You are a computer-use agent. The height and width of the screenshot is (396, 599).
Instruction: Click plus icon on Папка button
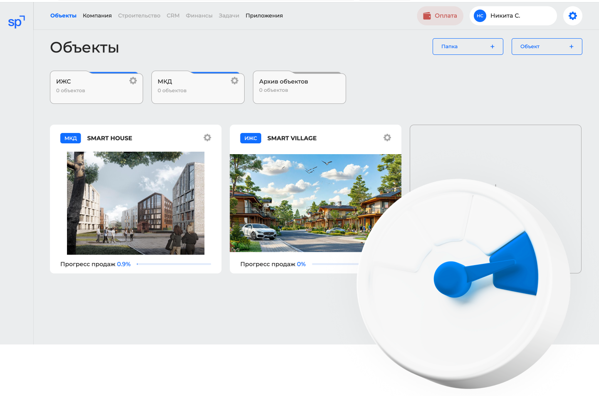point(493,47)
